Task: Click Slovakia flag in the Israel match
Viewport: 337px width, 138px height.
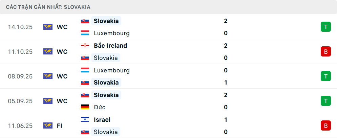Action: (85, 132)
